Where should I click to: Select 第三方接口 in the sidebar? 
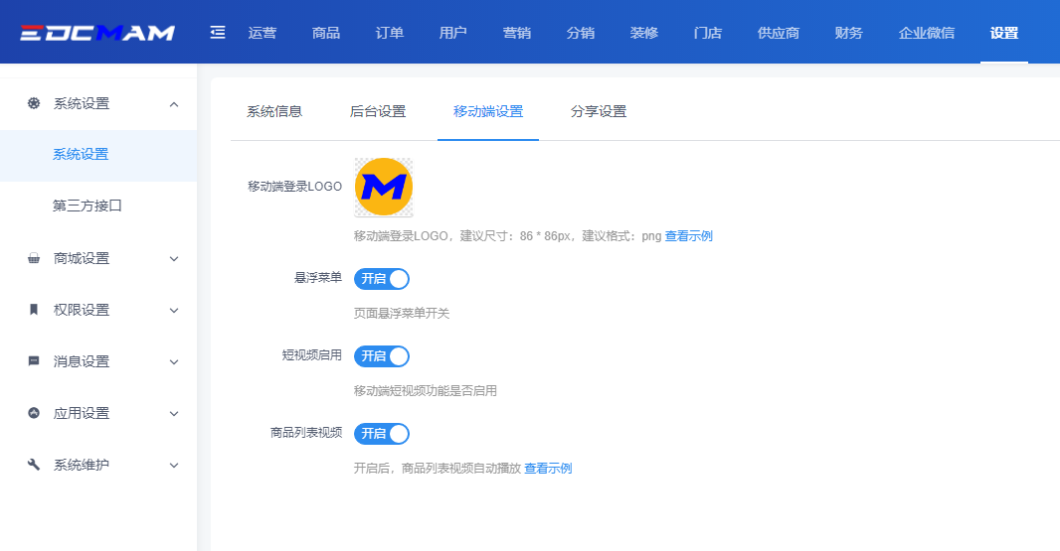(88, 207)
